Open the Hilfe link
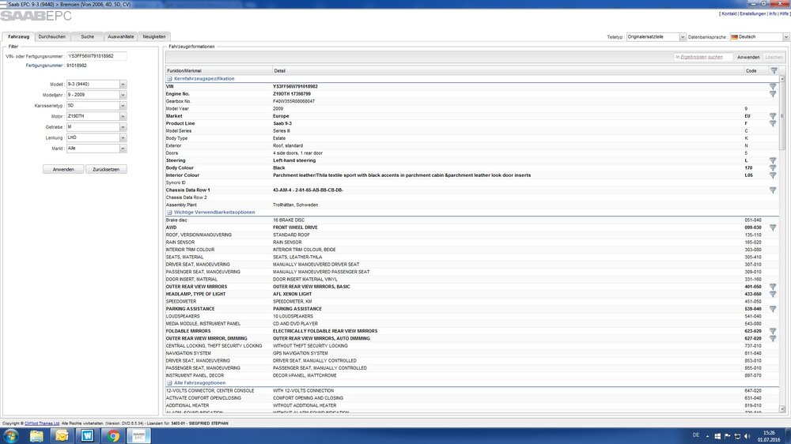The width and height of the screenshot is (791, 444). click(785, 13)
